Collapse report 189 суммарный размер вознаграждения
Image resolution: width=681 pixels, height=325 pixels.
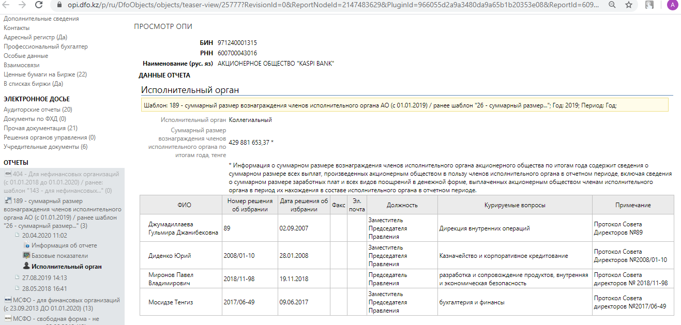click(x=63, y=213)
